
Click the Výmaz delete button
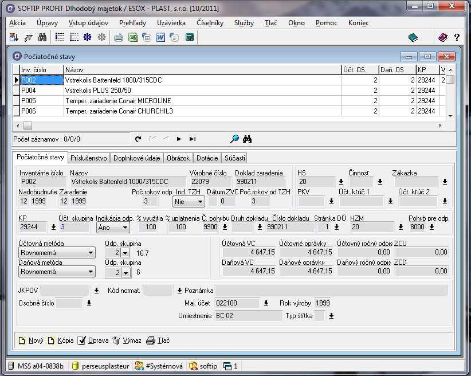coord(127,340)
